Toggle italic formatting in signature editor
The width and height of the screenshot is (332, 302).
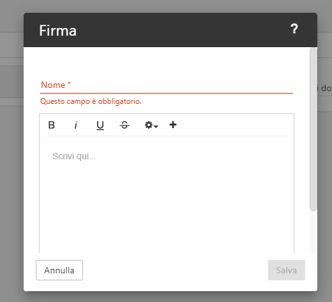[76, 125]
